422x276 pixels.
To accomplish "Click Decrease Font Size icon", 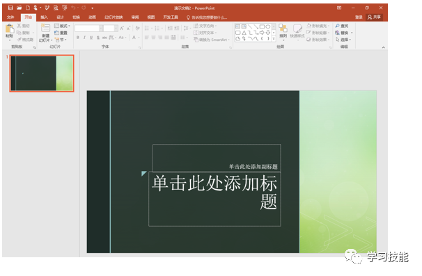I will [129, 29].
